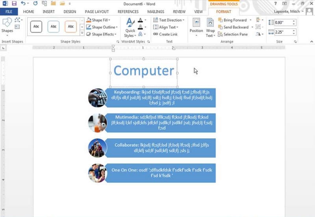This screenshot has height=217, width=315.
Task: Click the Save icon in Quick Access Toolbar
Action: pos(14,4)
